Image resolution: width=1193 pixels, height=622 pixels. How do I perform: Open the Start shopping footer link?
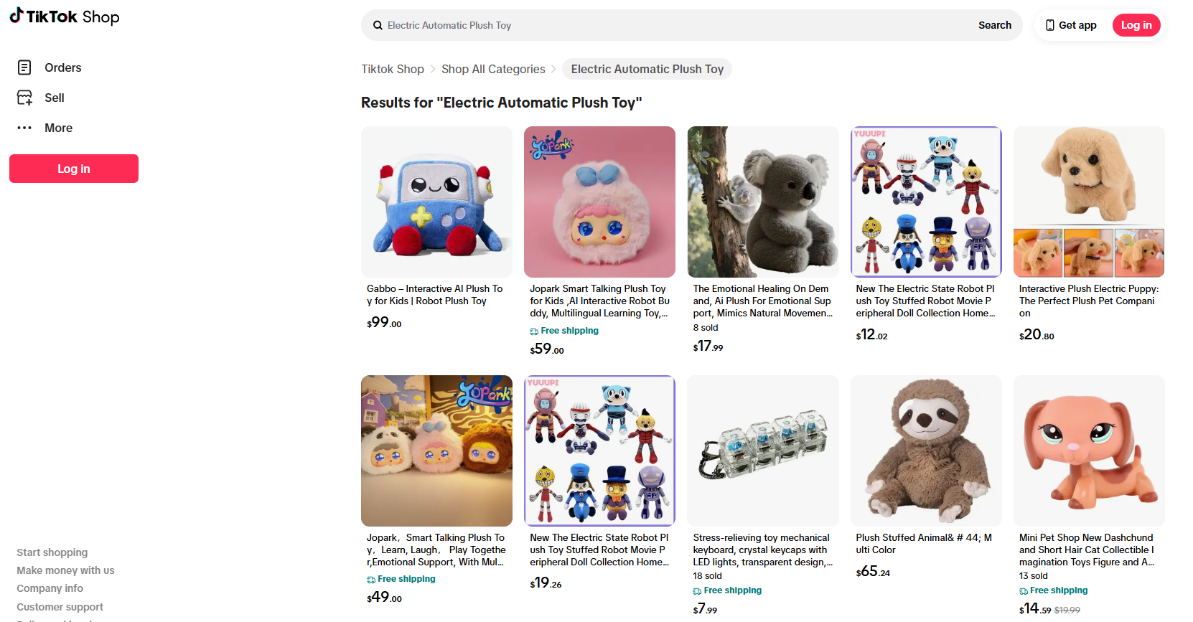click(x=52, y=552)
